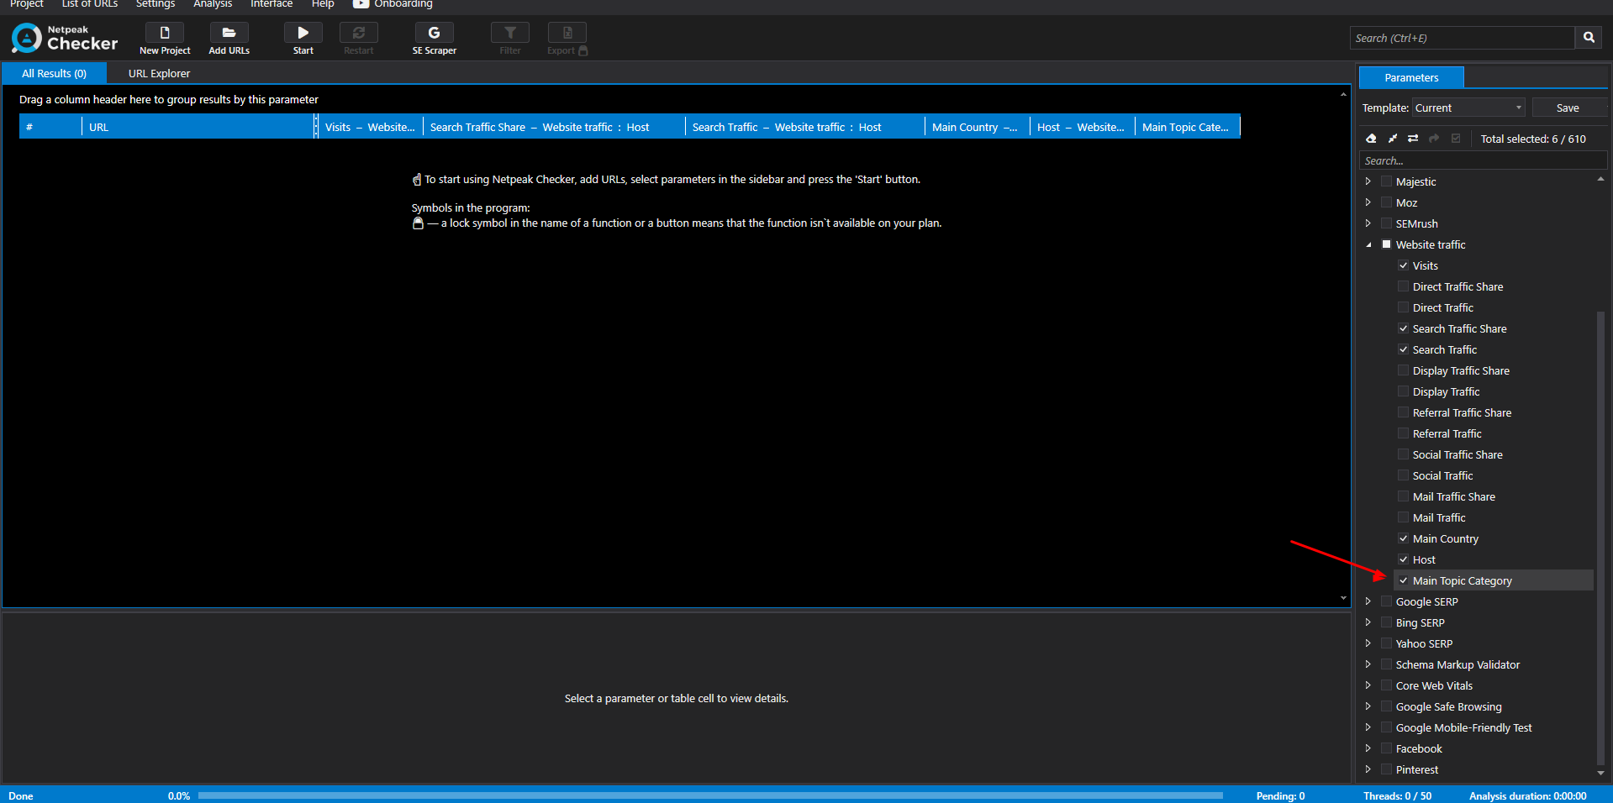This screenshot has height=803, width=1613.
Task: Open the Analysis menu
Action: click(x=213, y=4)
